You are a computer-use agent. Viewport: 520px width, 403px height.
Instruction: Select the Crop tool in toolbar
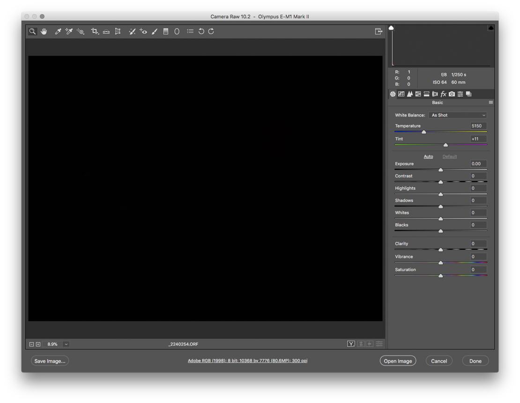click(x=95, y=31)
